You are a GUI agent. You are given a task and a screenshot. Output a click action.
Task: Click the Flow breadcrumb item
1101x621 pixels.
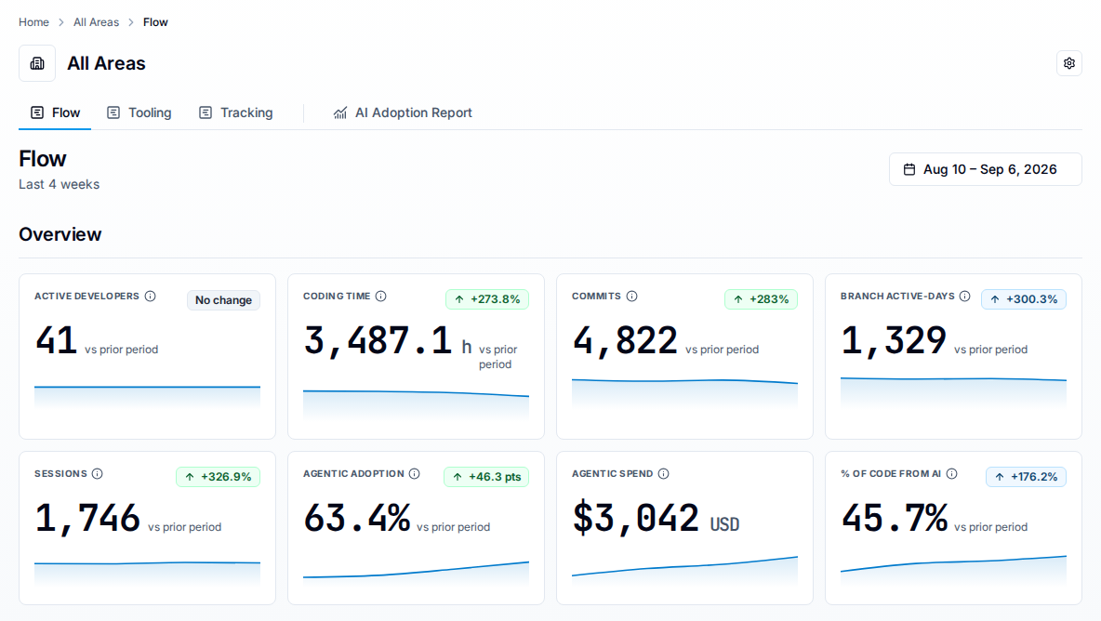click(x=155, y=22)
